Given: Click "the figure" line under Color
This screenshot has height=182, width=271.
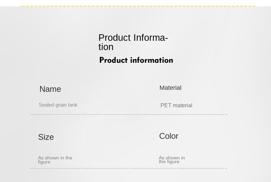Looking at the screenshot, I should tap(169, 162).
